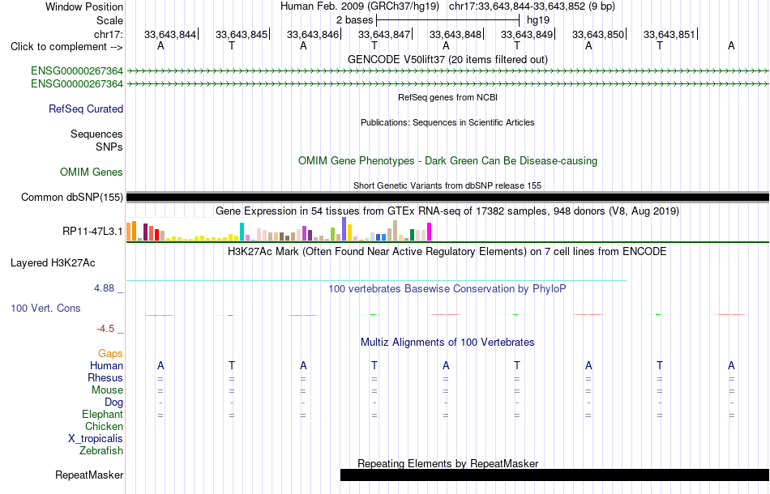Click the Gaps row label
The image size is (770, 494).
[x=110, y=354]
